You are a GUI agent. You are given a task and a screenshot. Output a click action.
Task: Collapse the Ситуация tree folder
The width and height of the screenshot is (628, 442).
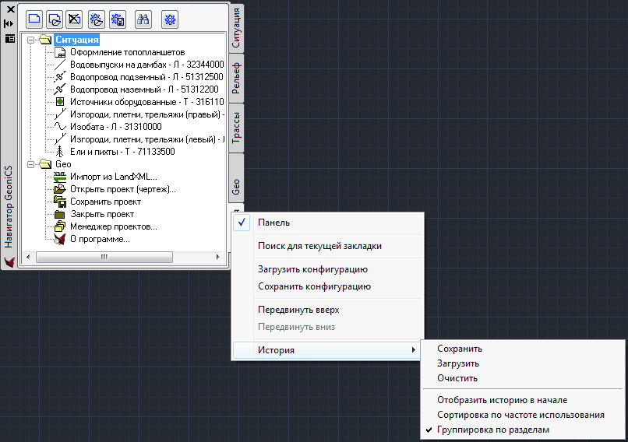[30, 40]
